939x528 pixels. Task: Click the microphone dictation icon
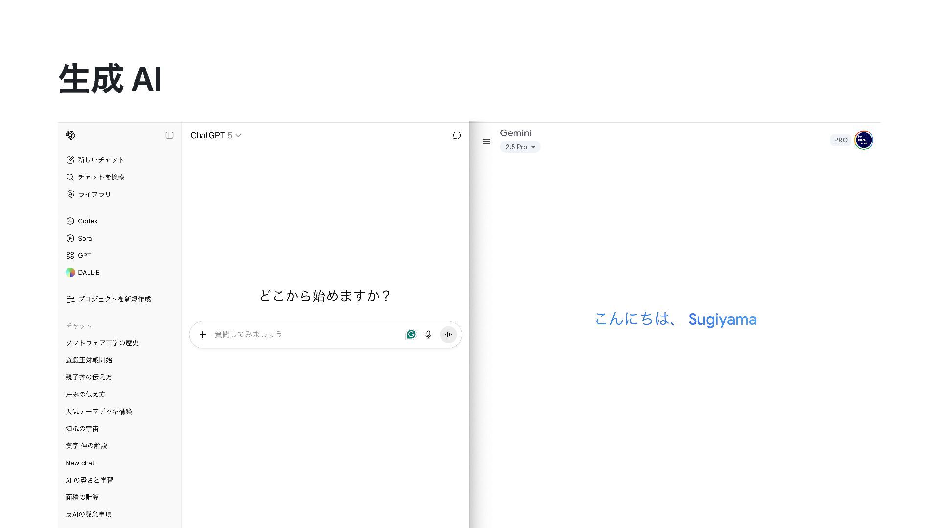click(428, 334)
